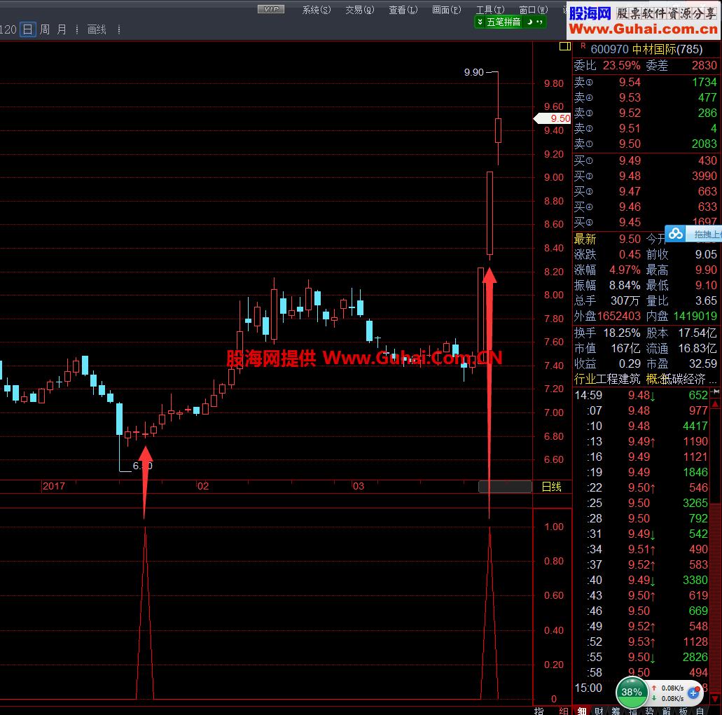Expand input method bar double-chevron
This screenshot has height=715, width=722.
coord(480,22)
